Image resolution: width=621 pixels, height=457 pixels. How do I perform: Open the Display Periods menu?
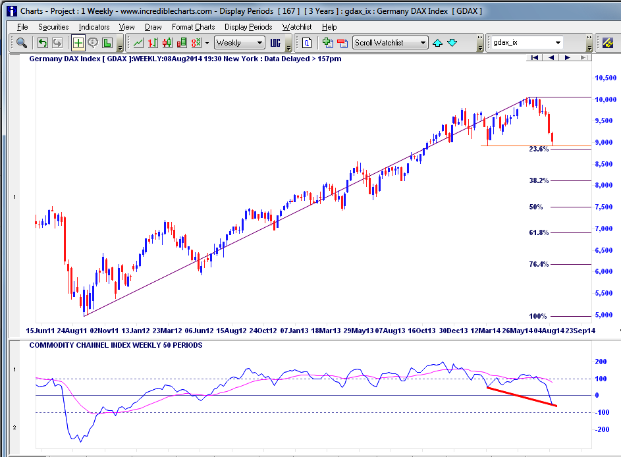pyautogui.click(x=248, y=27)
